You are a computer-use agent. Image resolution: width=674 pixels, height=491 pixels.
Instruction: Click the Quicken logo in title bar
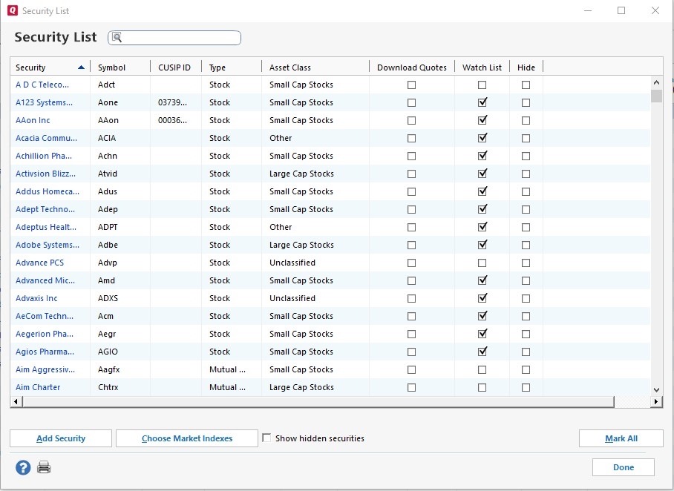coord(12,10)
